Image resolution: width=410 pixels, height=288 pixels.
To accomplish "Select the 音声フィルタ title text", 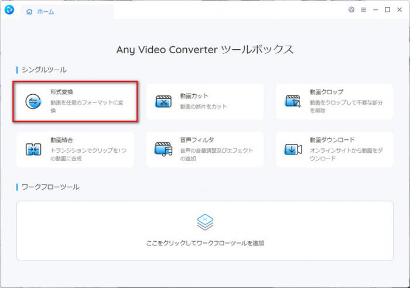I will (197, 140).
